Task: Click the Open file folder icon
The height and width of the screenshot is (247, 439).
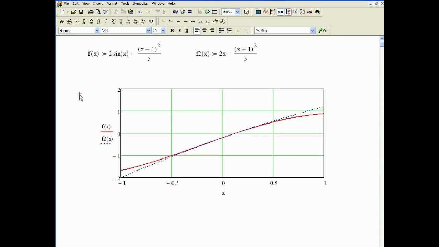Action: tap(73, 12)
